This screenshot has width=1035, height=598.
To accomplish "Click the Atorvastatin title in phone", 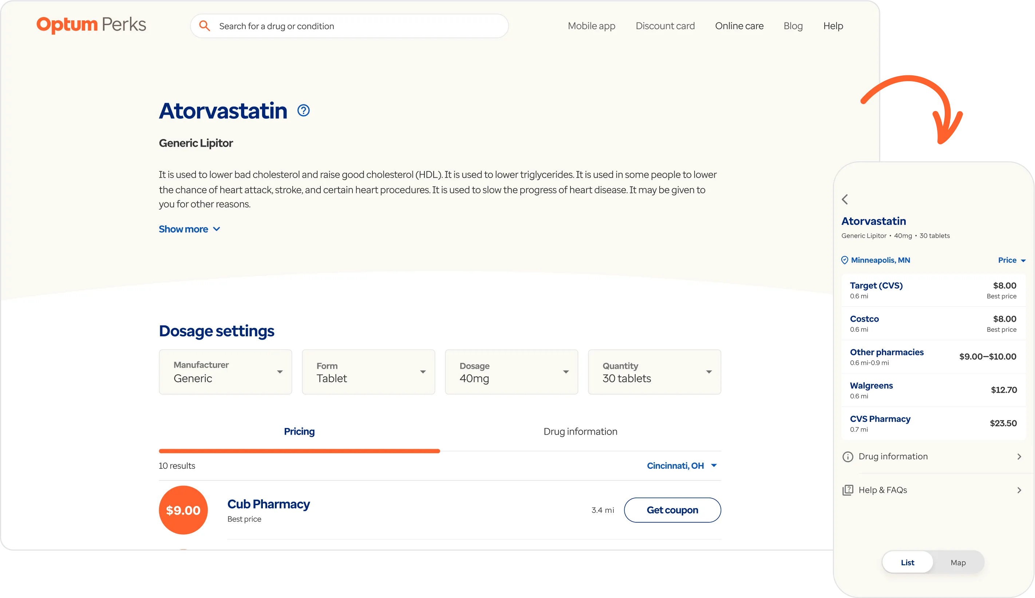I will 874,221.
